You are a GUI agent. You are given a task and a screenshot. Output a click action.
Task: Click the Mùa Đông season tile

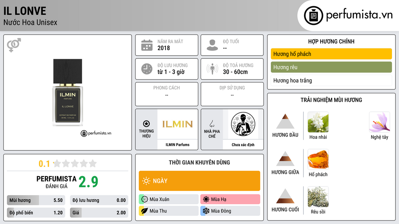pos(230,211)
